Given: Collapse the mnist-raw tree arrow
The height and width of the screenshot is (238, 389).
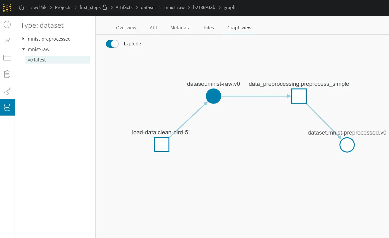Looking at the screenshot, I should [x=23, y=49].
